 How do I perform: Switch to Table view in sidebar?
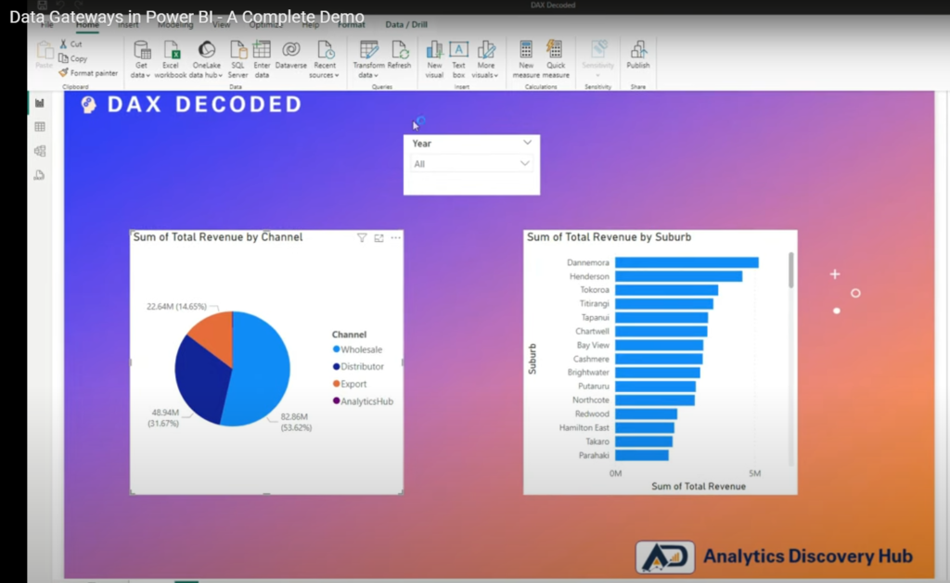(40, 127)
